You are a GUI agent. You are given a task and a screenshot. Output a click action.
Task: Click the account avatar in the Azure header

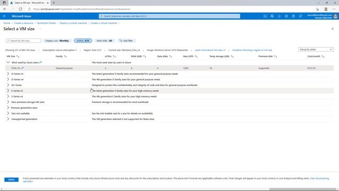point(335,16)
